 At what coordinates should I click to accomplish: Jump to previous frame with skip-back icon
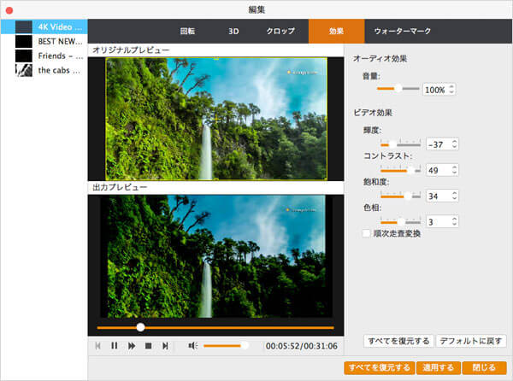click(x=97, y=345)
